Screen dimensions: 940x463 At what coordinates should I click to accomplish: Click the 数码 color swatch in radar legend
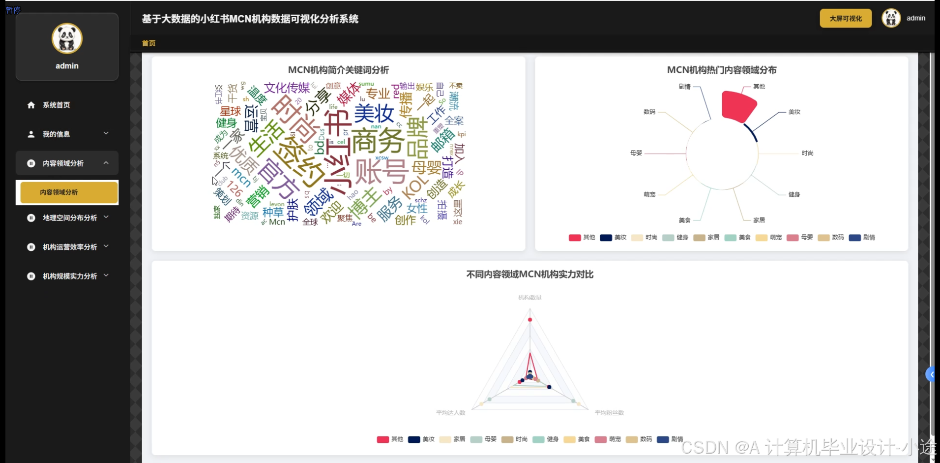tap(632, 439)
